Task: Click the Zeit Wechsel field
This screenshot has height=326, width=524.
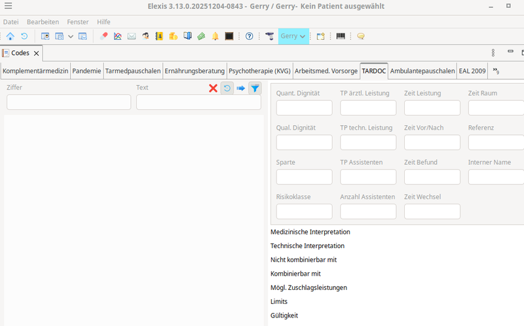Action: [x=432, y=211]
